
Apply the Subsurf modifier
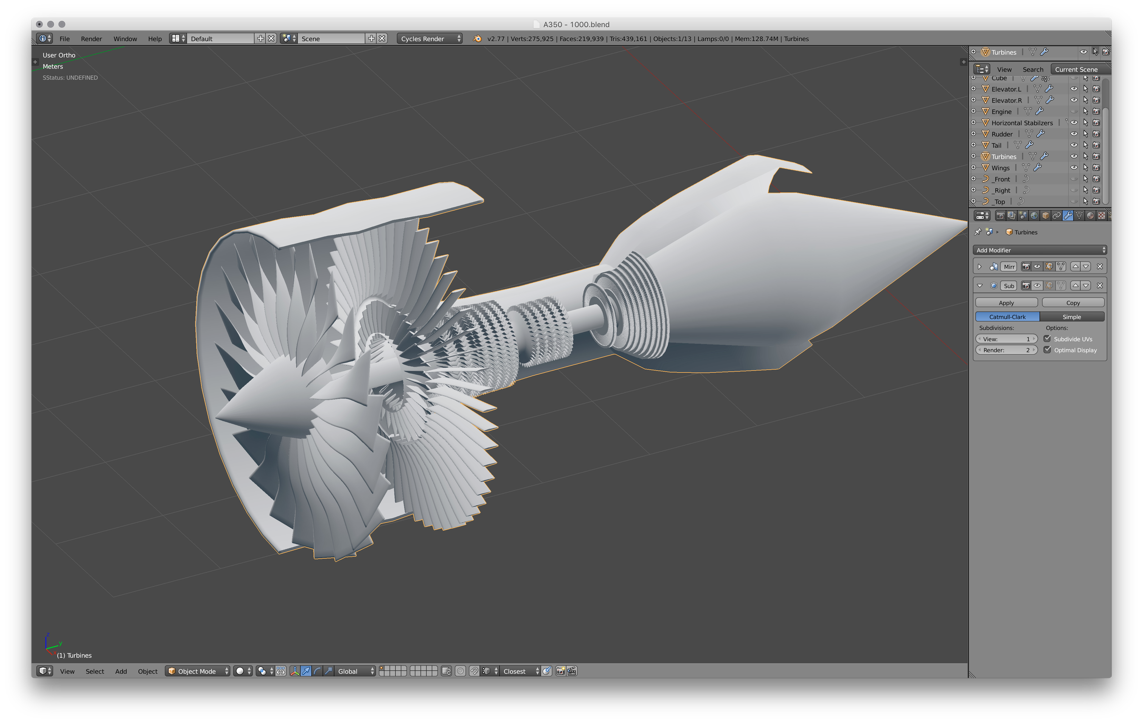pos(1006,302)
